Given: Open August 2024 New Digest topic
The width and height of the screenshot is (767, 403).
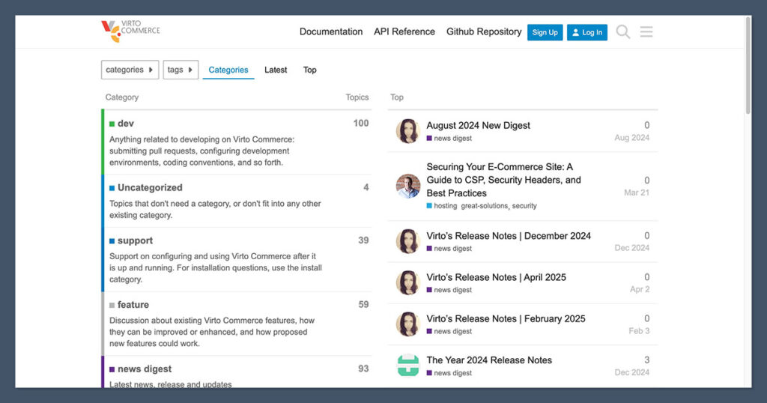Looking at the screenshot, I should 478,125.
